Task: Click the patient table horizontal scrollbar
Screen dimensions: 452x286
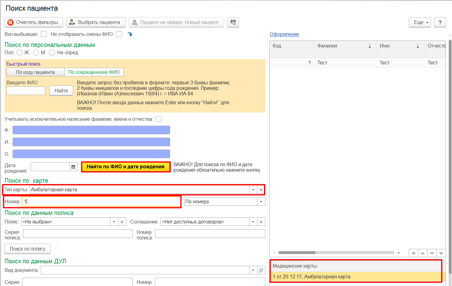Action: tap(297, 253)
